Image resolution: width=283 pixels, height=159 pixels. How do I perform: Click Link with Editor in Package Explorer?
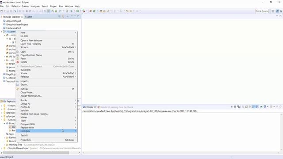(63, 16)
